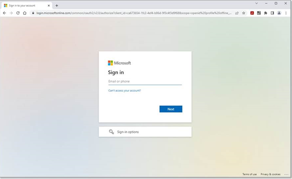The width and height of the screenshot is (292, 179).
Task: Close the browser window
Action: [286, 3]
